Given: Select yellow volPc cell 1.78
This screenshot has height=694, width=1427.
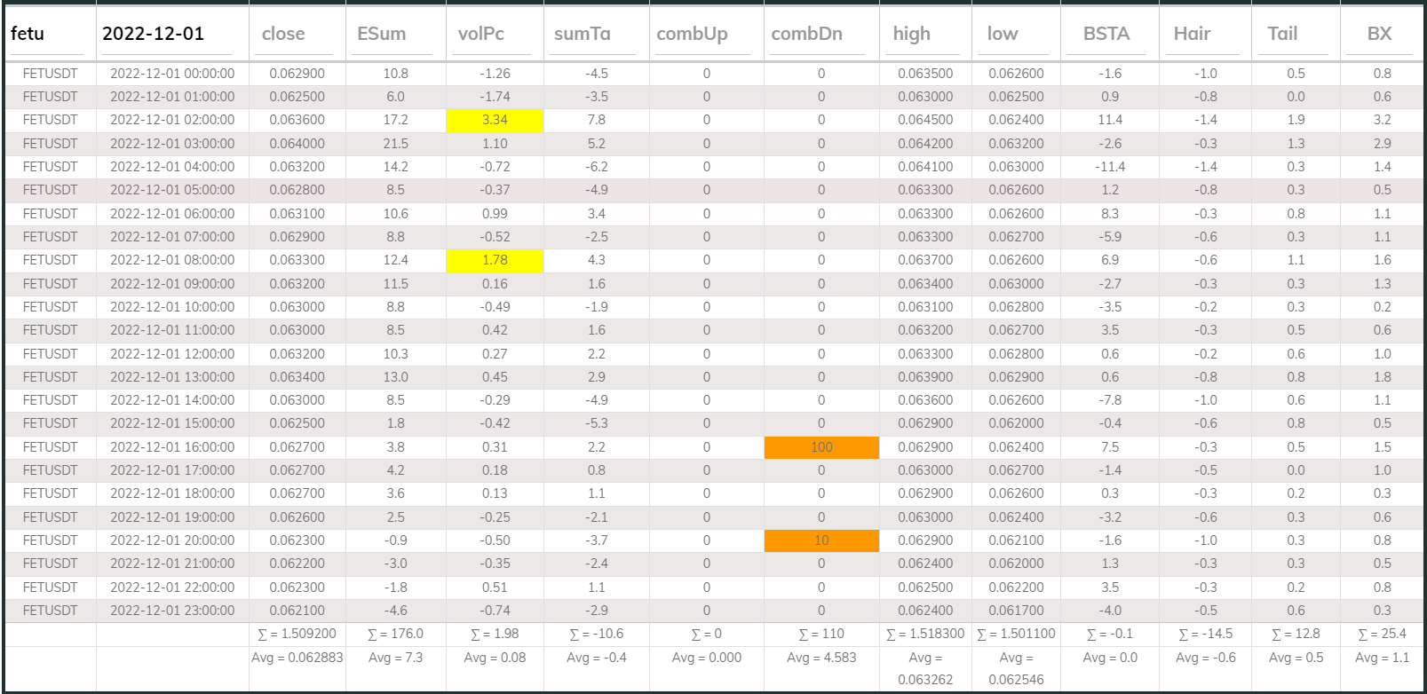Looking at the screenshot, I should pyautogui.click(x=495, y=260).
